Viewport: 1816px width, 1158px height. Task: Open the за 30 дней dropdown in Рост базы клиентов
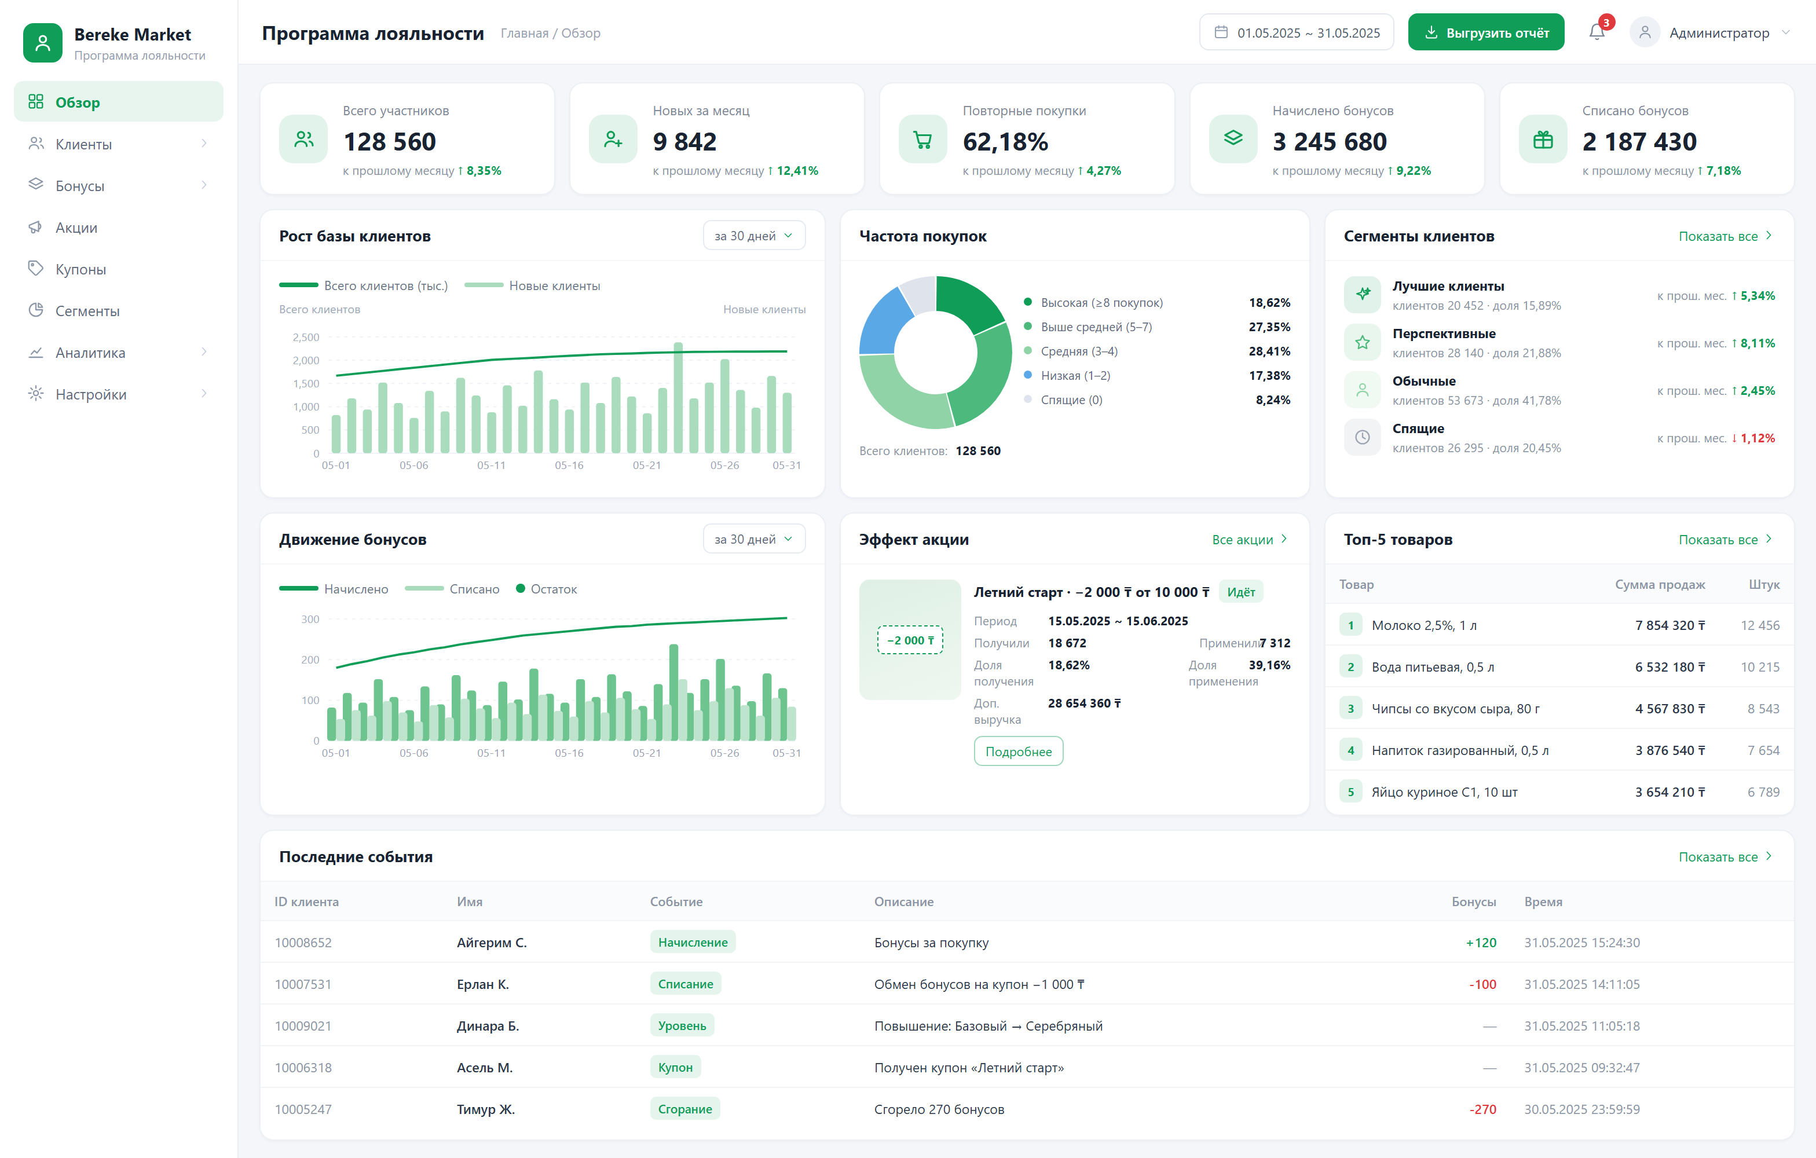(753, 236)
